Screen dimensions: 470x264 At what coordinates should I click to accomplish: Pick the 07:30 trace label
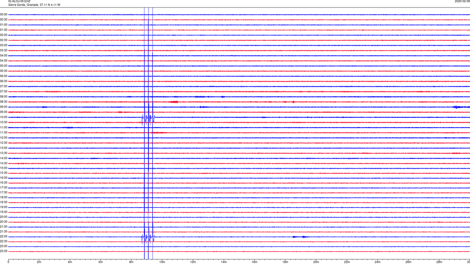coord(3,91)
